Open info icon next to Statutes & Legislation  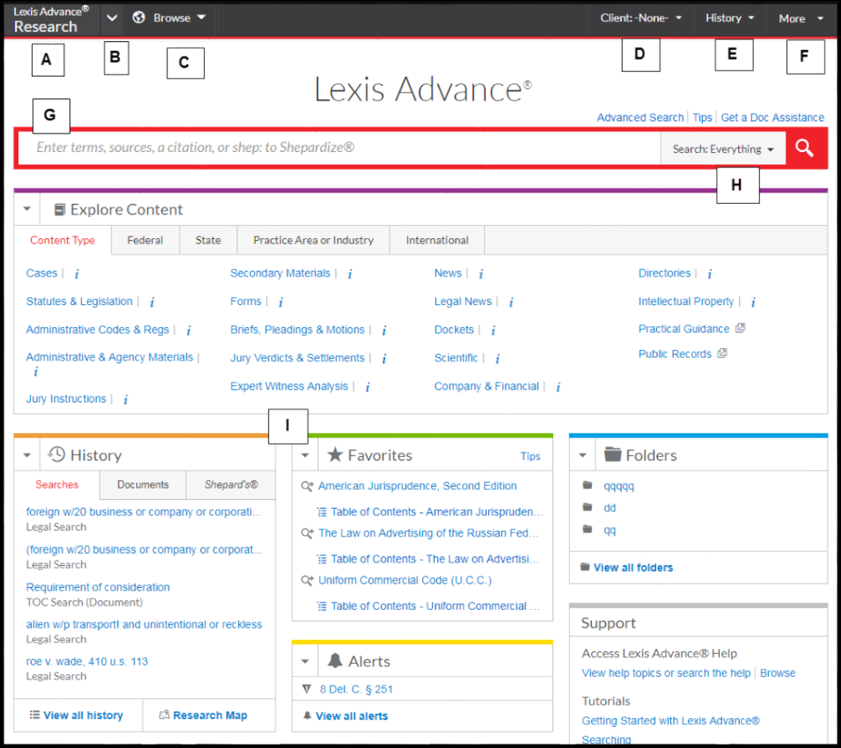(x=152, y=302)
